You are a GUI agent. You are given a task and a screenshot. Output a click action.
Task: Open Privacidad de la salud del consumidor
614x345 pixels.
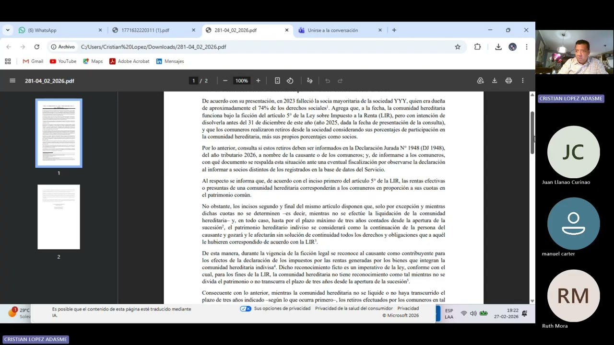(354, 309)
